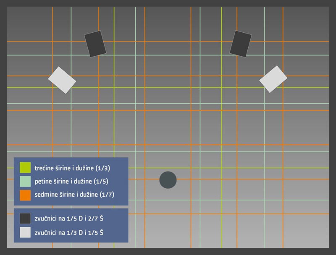Image resolution: width=336 pixels, height=255 pixels.
Task: Click the (1/3) fraction in the legend
Action: tap(103, 168)
